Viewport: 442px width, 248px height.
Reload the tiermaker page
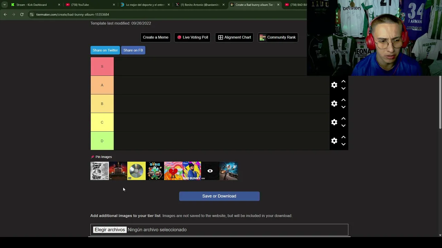click(22, 14)
